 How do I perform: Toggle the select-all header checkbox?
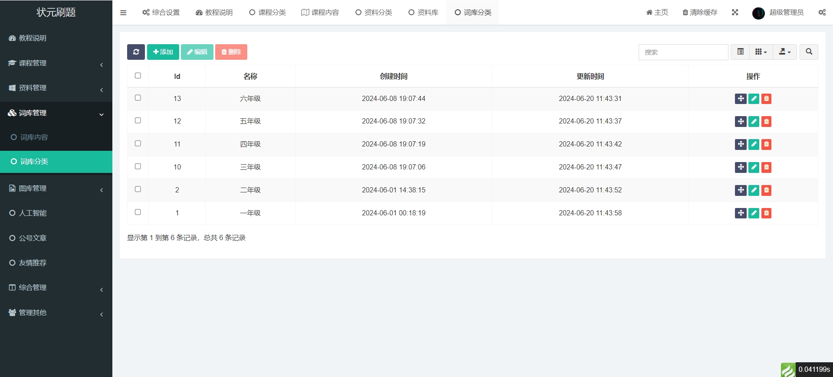(x=138, y=75)
